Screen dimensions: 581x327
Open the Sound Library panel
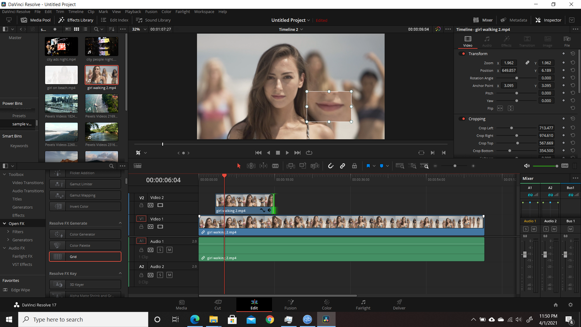click(153, 20)
